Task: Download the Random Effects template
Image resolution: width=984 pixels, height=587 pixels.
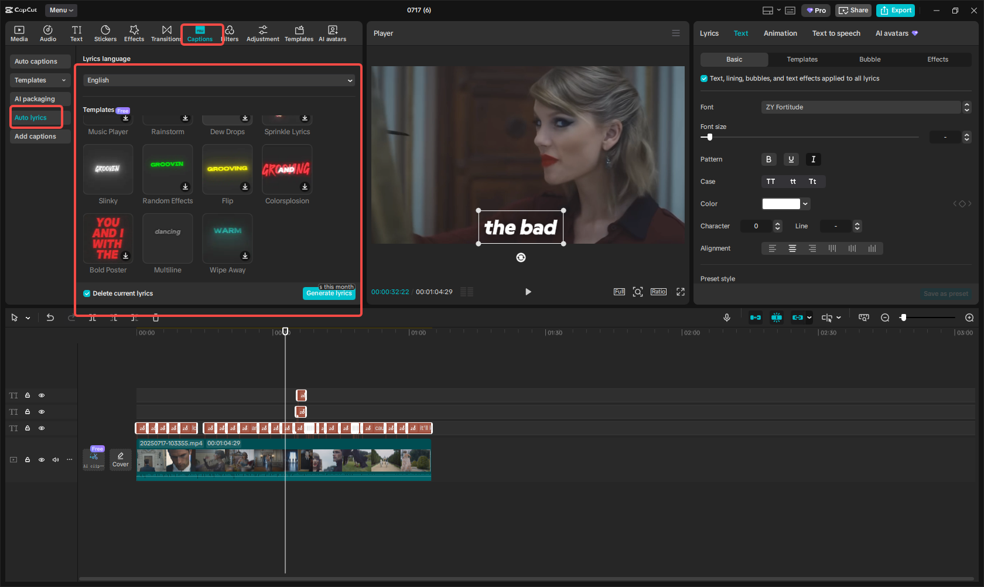Action: pos(186,187)
